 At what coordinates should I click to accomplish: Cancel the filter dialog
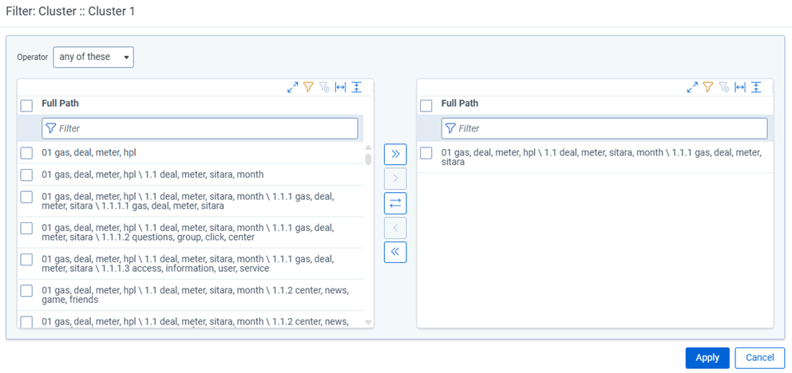pos(760,358)
